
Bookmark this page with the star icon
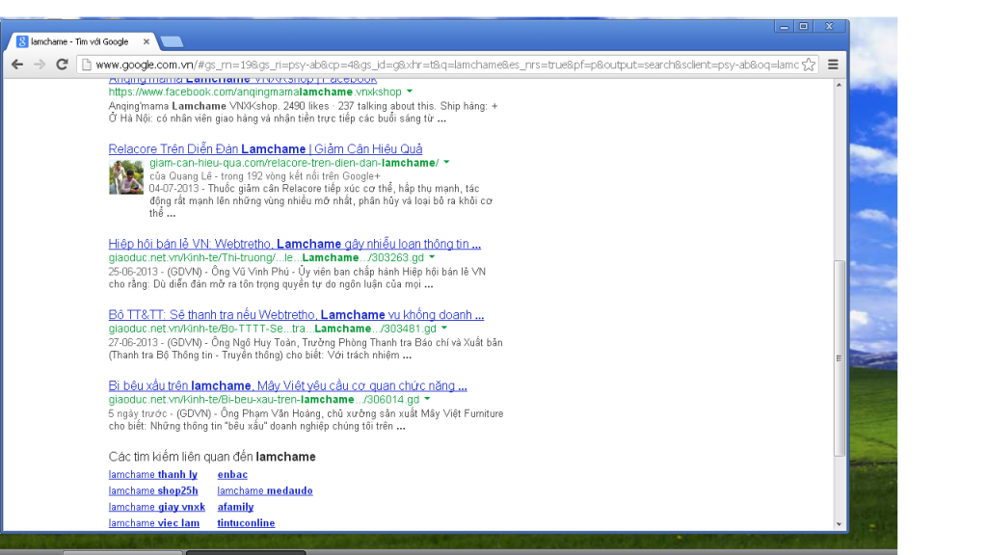pyautogui.click(x=809, y=65)
